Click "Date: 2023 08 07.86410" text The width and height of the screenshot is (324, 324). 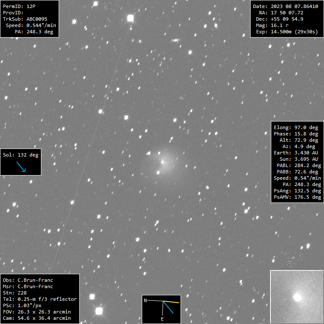click(286, 6)
